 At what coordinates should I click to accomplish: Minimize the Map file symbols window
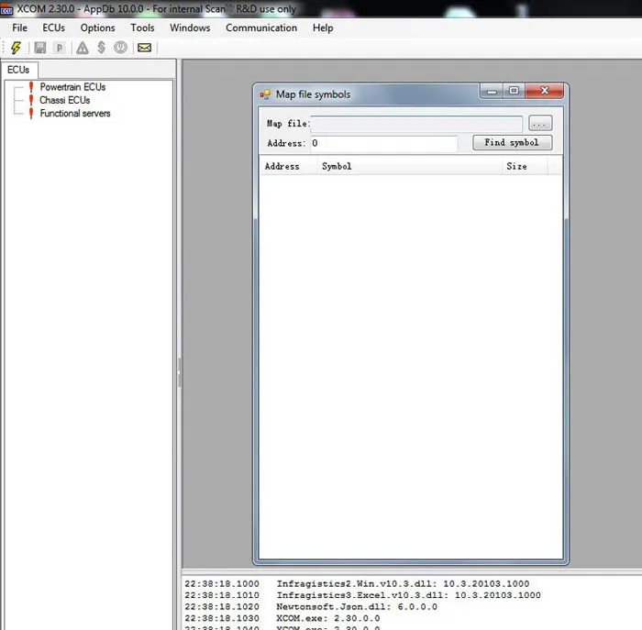(x=493, y=91)
